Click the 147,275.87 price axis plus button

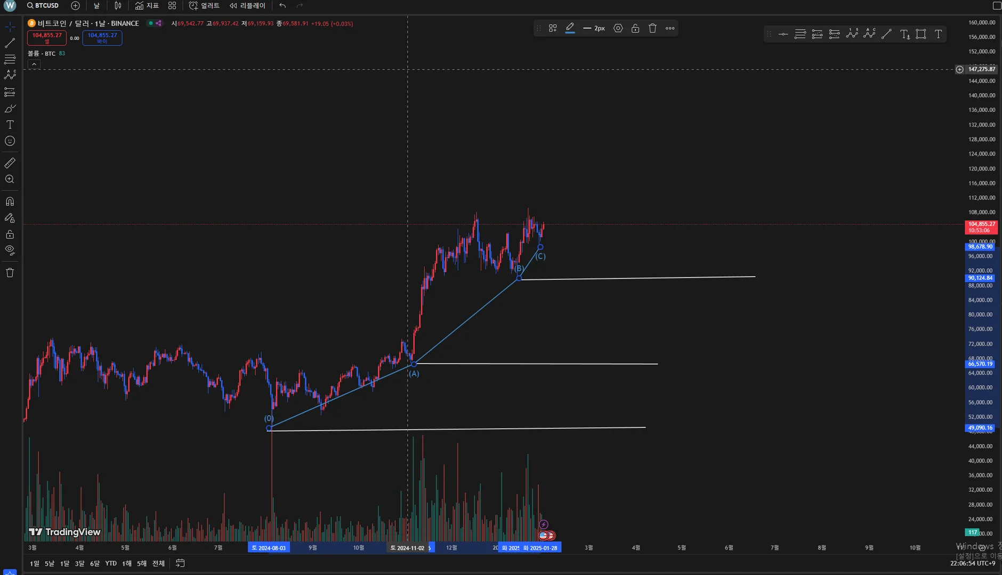tap(959, 69)
